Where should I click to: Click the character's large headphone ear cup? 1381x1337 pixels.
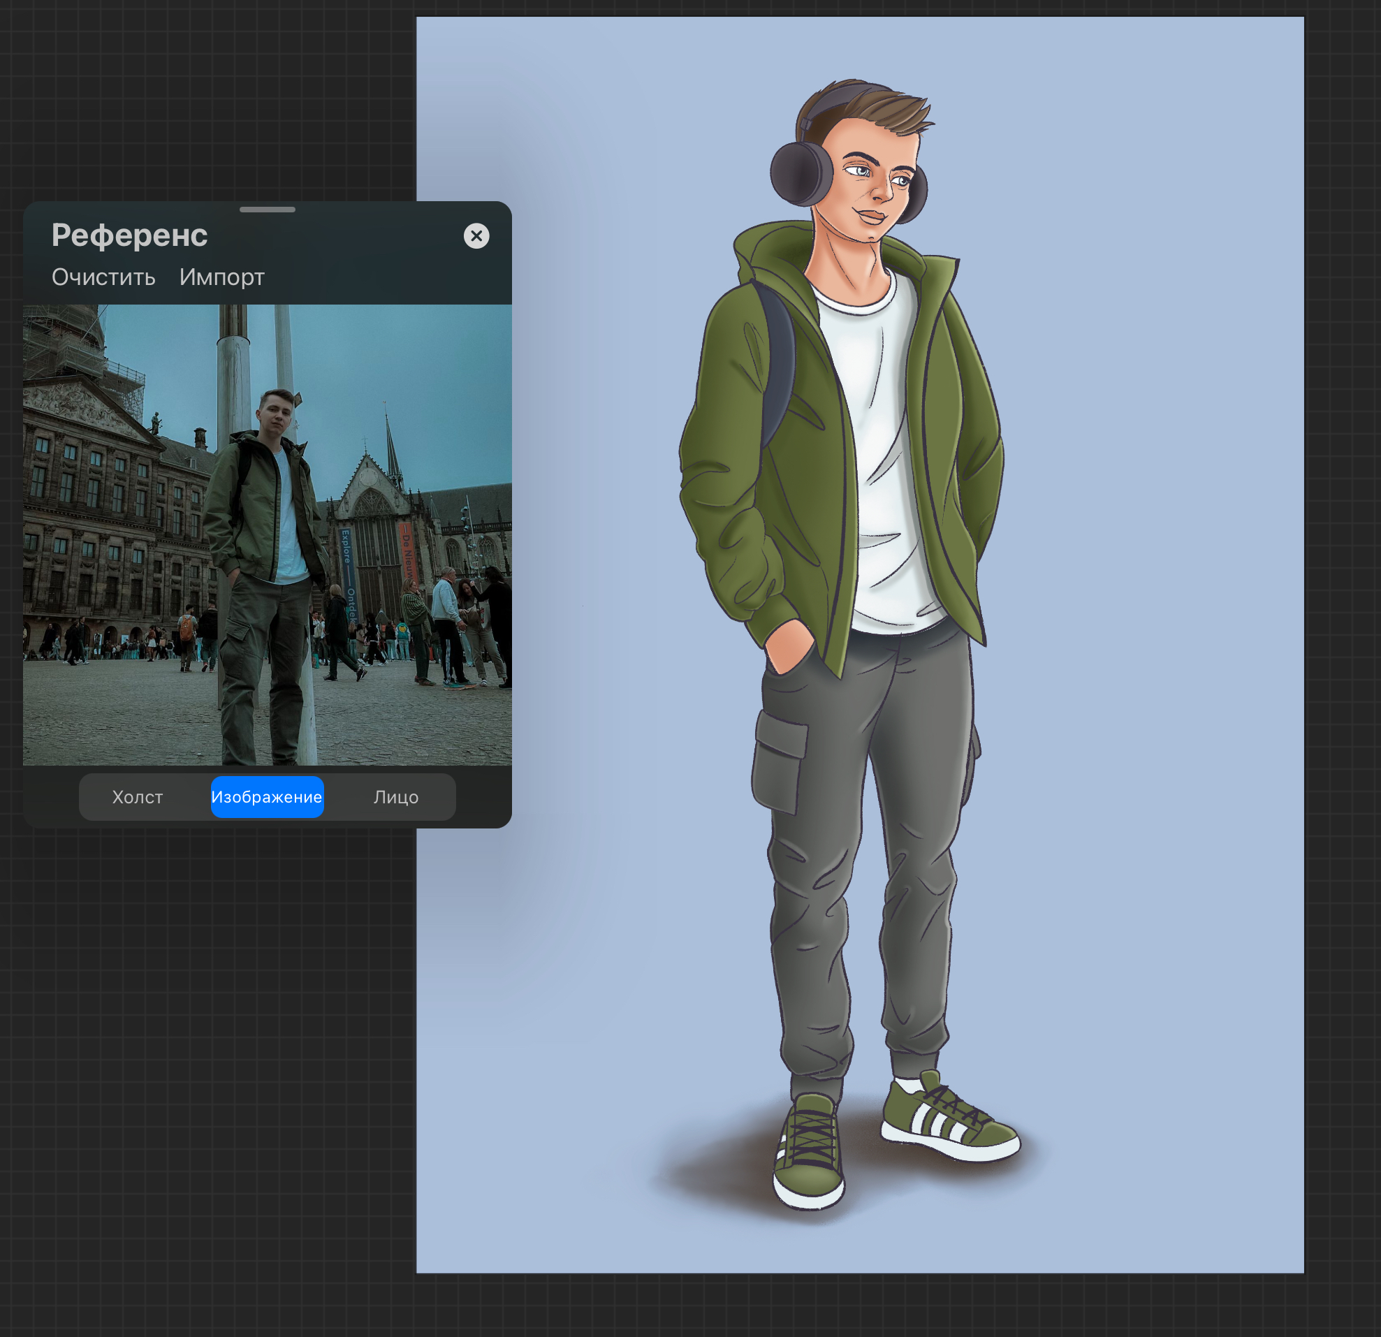click(x=801, y=174)
